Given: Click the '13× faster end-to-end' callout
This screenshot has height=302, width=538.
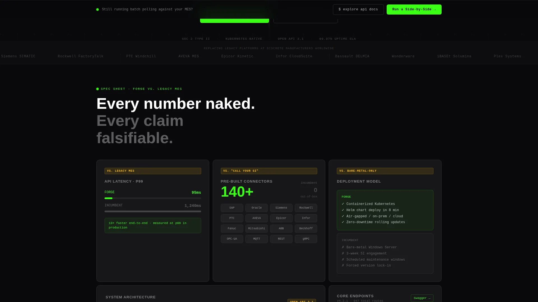Looking at the screenshot, I should (153, 225).
